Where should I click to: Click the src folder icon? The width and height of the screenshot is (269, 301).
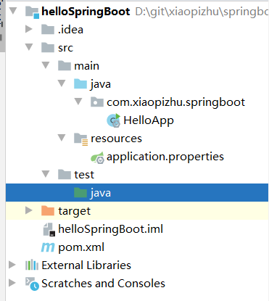click(48, 48)
